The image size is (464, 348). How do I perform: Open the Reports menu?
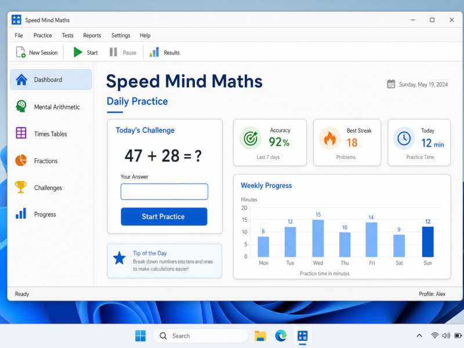tap(92, 35)
